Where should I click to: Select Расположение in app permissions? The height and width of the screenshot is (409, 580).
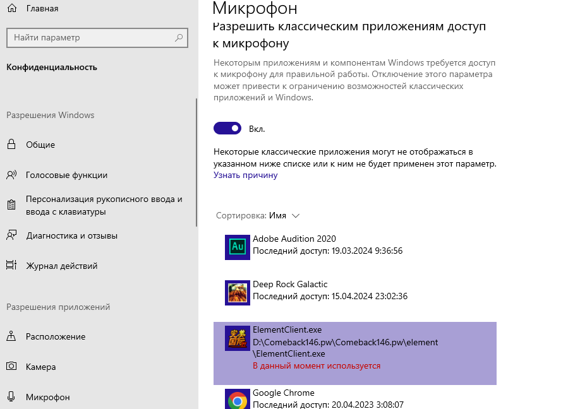tap(56, 336)
